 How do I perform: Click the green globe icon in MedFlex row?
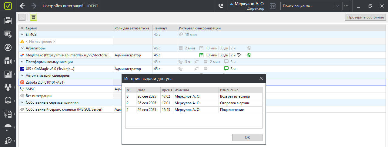pyautogui.click(x=249, y=55)
